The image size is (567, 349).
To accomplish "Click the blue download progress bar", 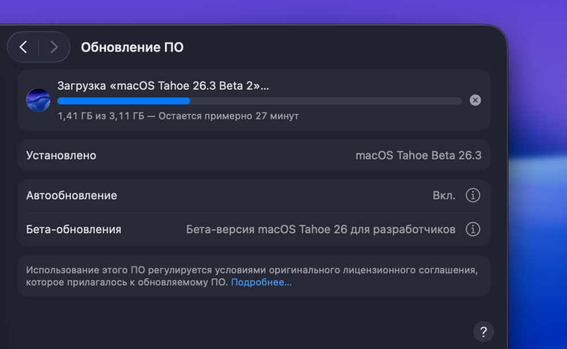I will tap(259, 101).
